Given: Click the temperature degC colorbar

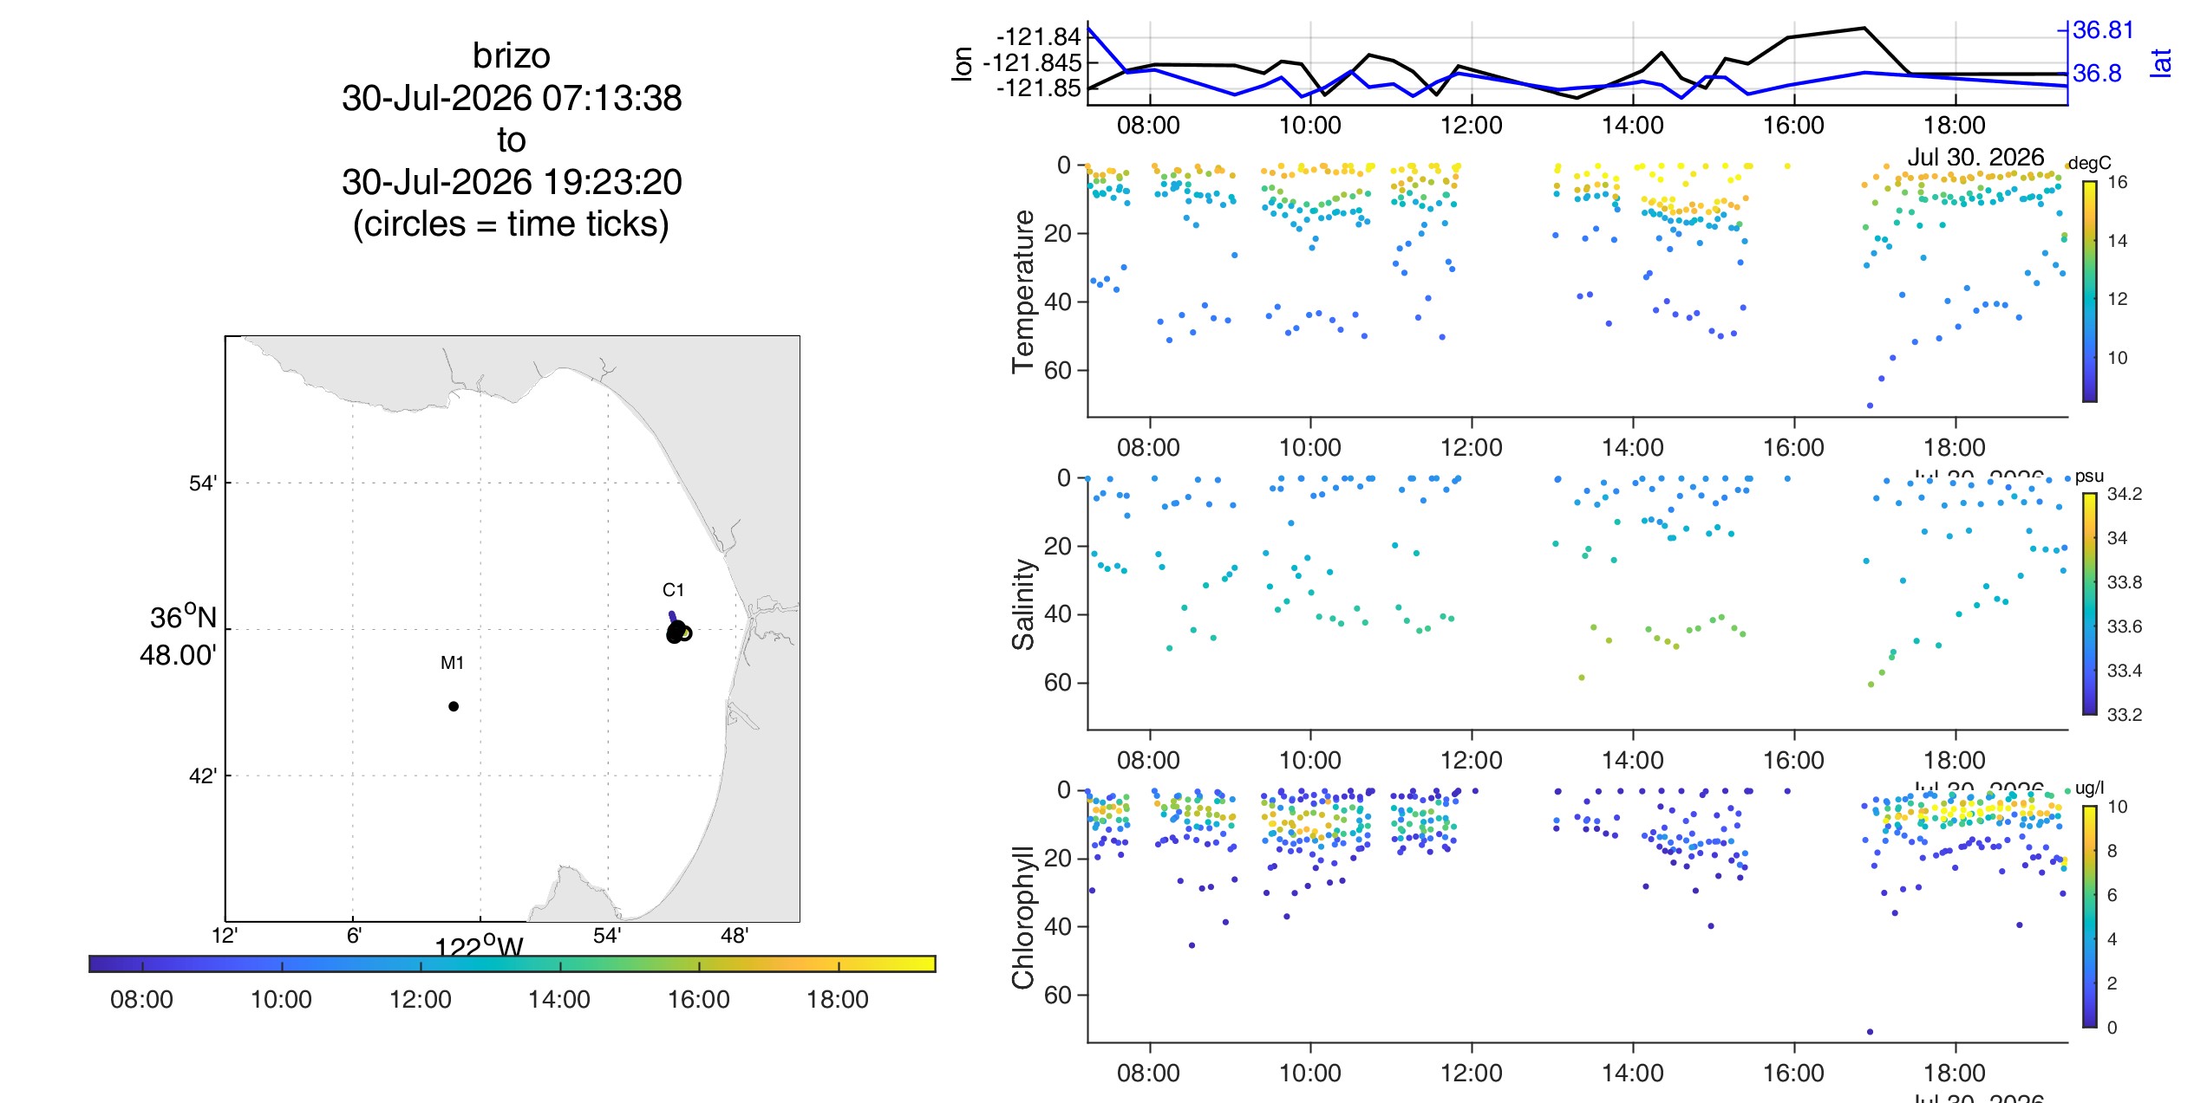Looking at the screenshot, I should point(2090,291).
